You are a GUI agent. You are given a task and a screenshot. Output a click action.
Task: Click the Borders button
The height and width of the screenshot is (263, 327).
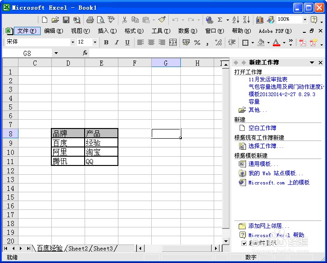click(246, 43)
